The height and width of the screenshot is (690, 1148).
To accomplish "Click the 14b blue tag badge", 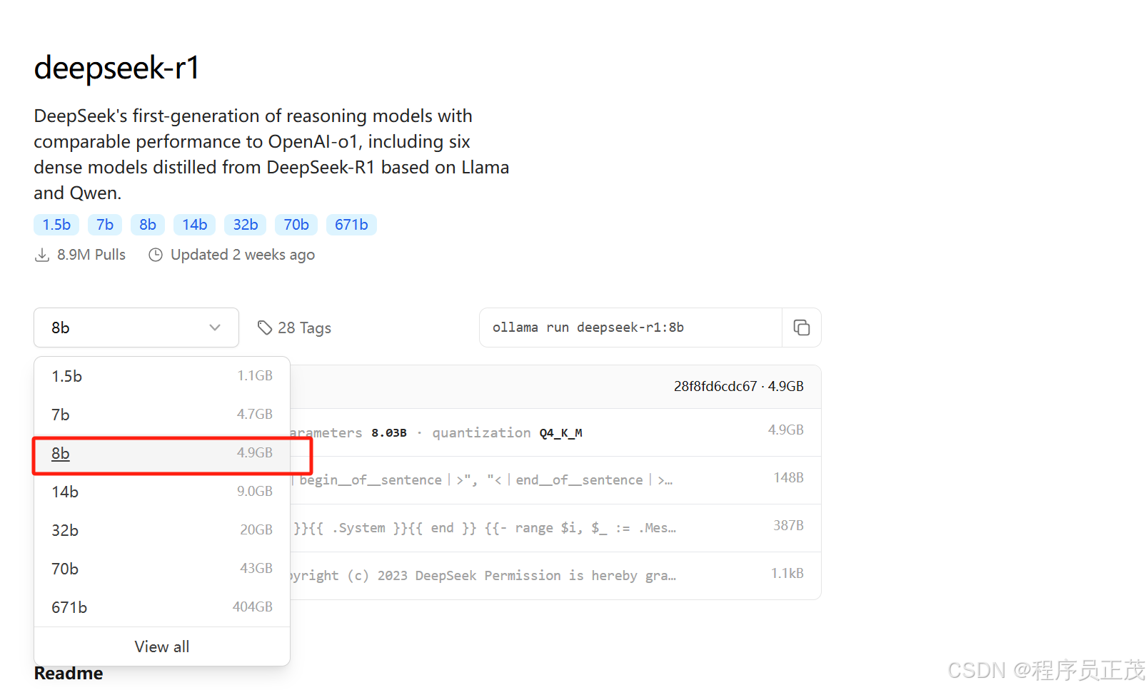I will (194, 225).
